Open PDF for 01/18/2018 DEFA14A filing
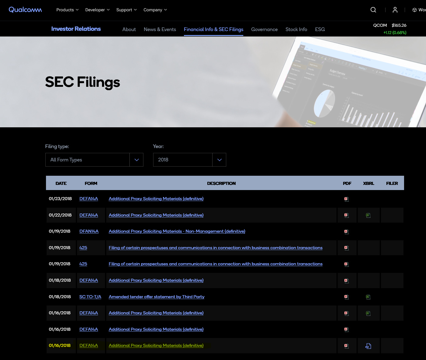 click(x=347, y=281)
